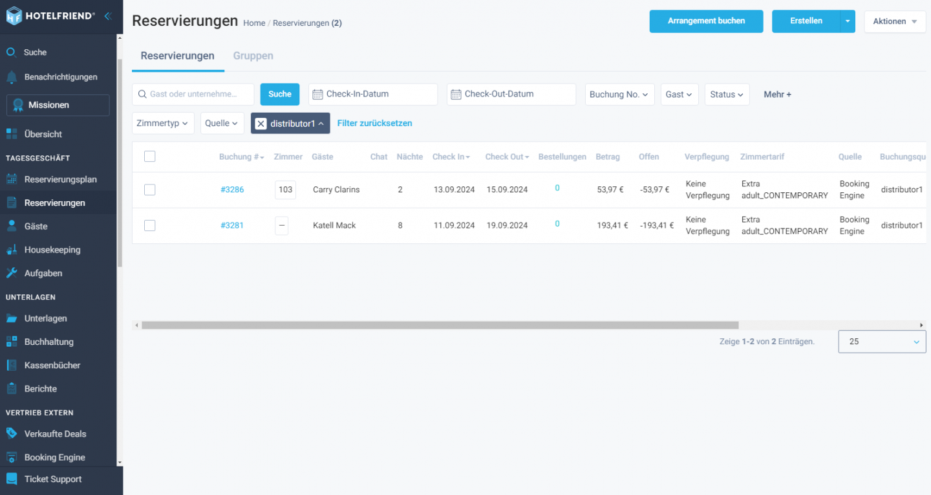Click magnifier icon in guest search field
The height and width of the screenshot is (495, 931).
(x=142, y=94)
